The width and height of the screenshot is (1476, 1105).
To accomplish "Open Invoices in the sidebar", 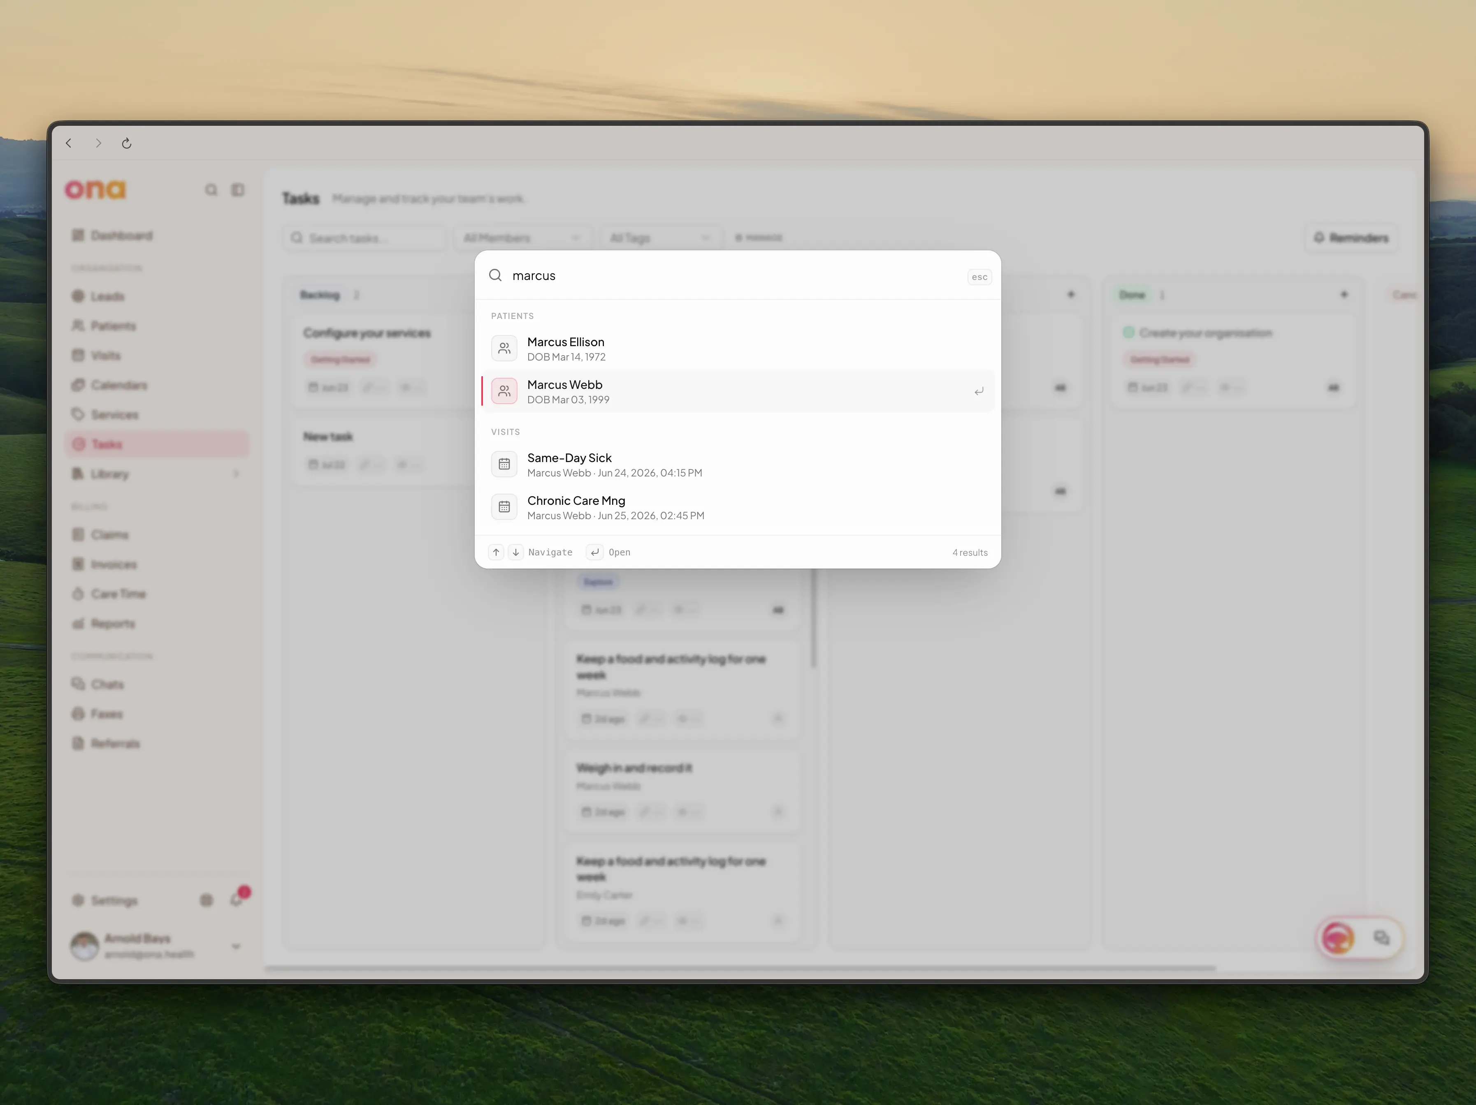I will pos(158,564).
